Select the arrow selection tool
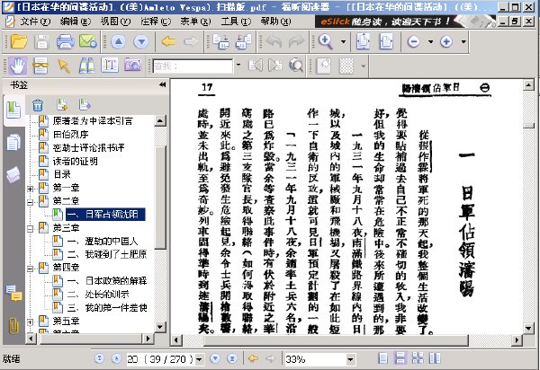The height and width of the screenshot is (370, 540). (64, 66)
